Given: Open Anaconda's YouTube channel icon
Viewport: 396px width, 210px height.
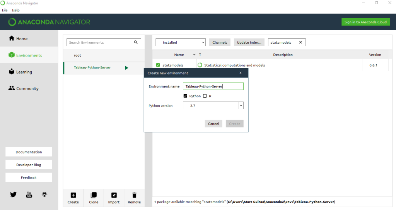Looking at the screenshot, I should (29, 195).
